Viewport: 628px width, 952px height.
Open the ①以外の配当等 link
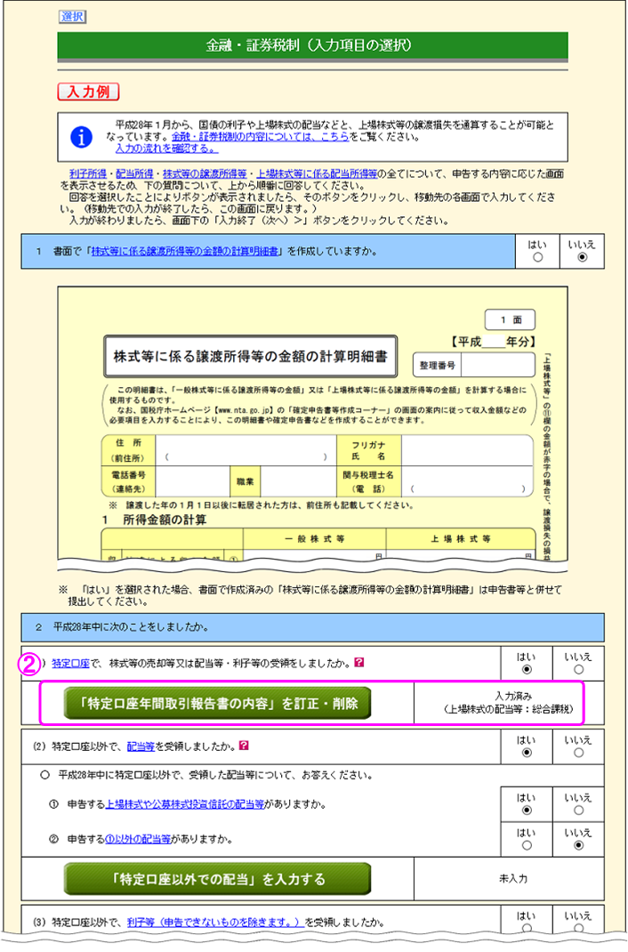pos(139,840)
